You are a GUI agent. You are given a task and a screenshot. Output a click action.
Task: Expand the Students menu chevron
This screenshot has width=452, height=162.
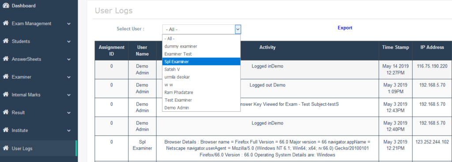(x=69, y=42)
